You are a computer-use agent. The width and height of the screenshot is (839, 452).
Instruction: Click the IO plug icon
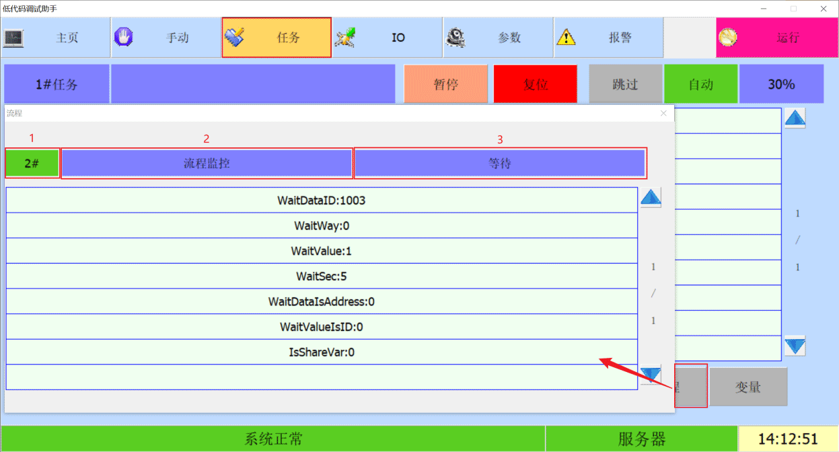pos(345,37)
